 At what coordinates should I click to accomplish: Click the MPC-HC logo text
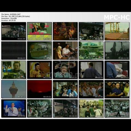pos(117,17)
